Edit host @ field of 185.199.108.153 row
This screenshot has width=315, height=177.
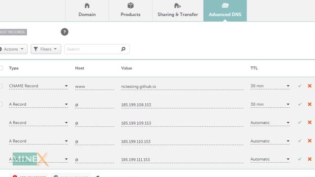pos(94,105)
